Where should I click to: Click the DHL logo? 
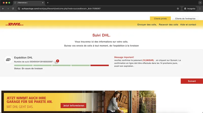pos(14,24)
